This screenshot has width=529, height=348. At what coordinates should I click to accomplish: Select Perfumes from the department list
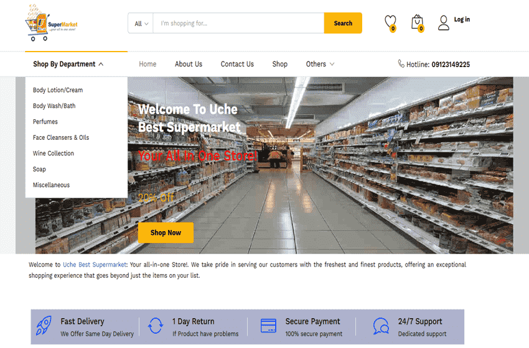[45, 122]
